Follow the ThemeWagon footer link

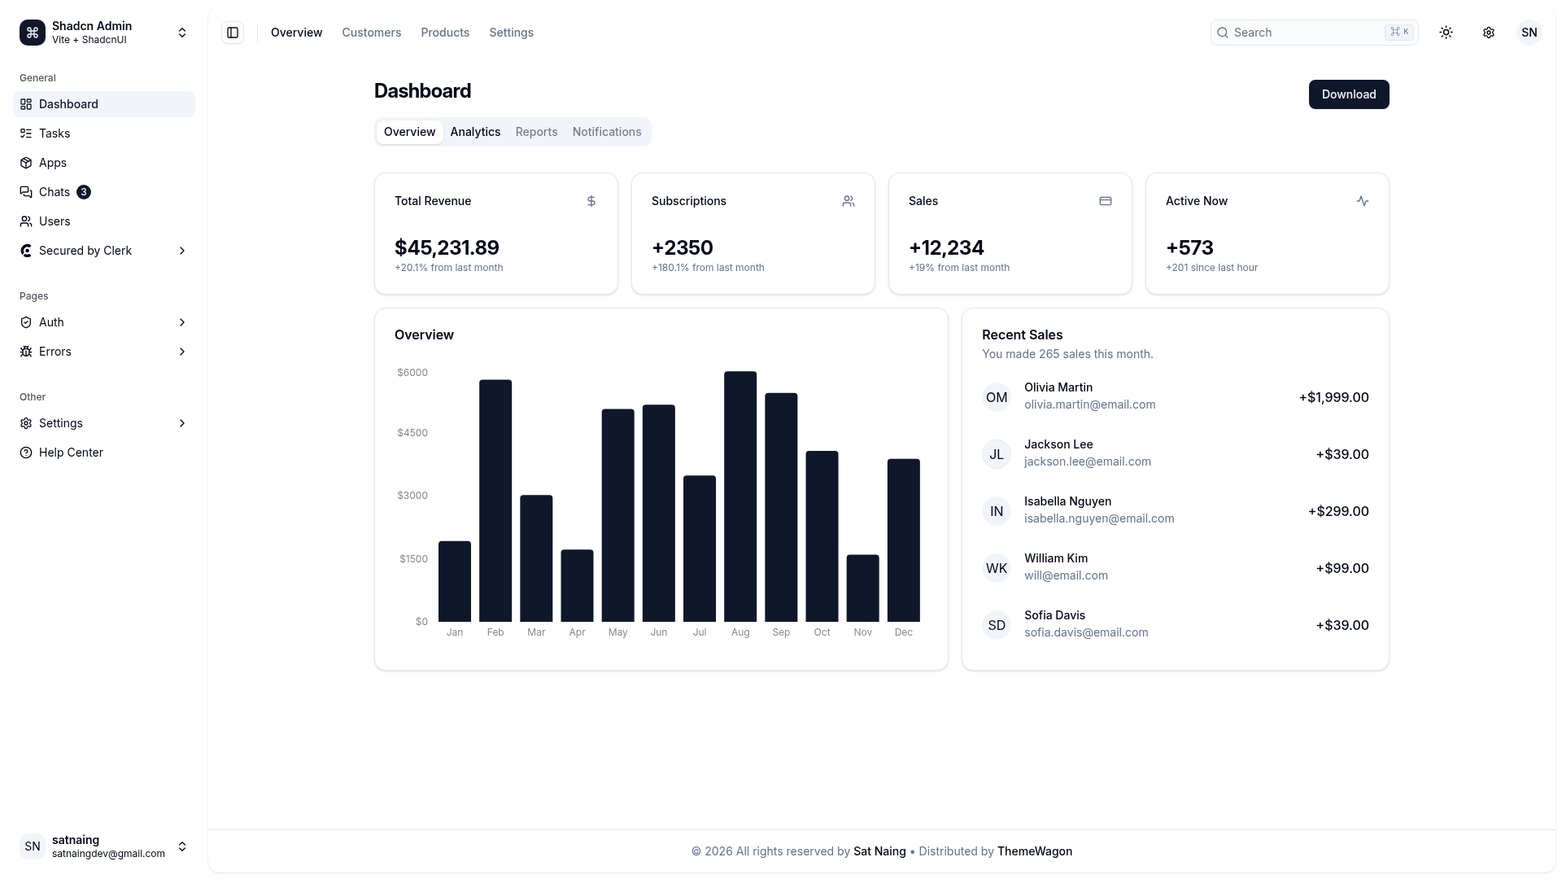click(x=1034, y=851)
